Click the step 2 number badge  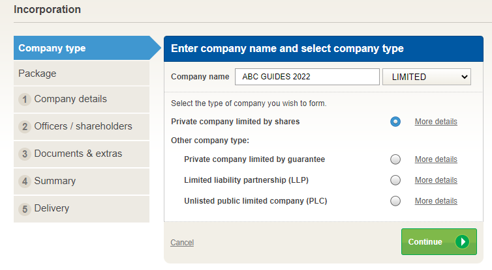tap(25, 127)
